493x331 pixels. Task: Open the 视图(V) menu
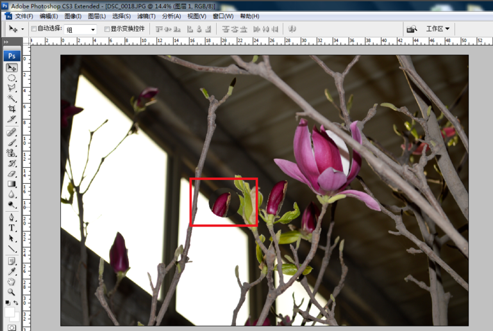tap(197, 17)
